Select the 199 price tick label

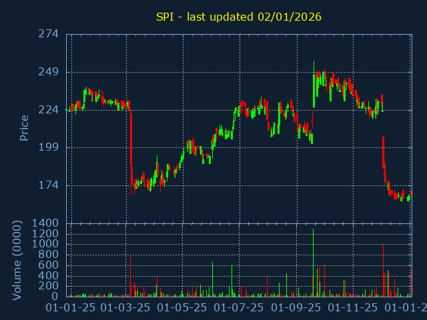[x=47, y=147]
